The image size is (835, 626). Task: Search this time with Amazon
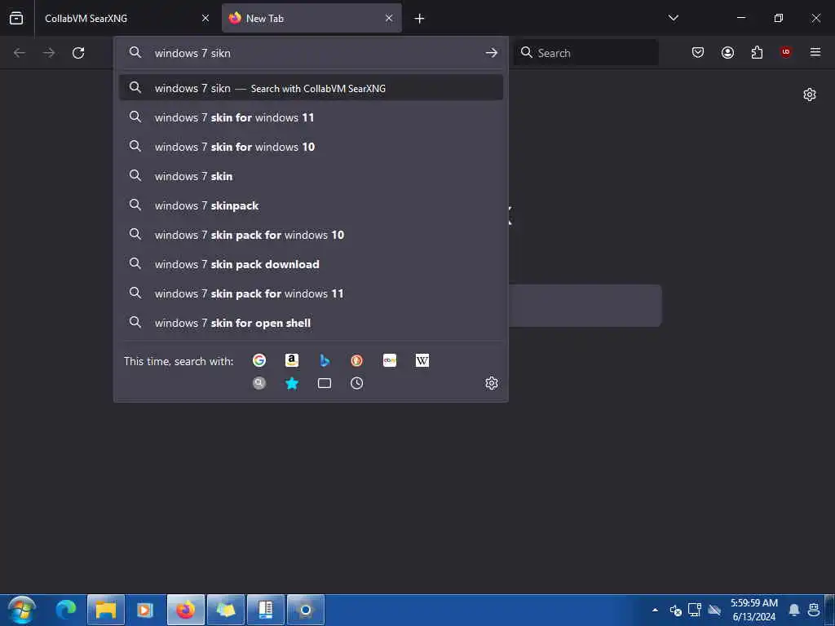[x=292, y=360]
